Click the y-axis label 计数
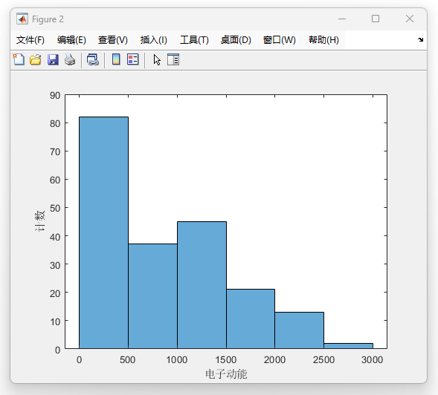438x395 pixels. 40,221
